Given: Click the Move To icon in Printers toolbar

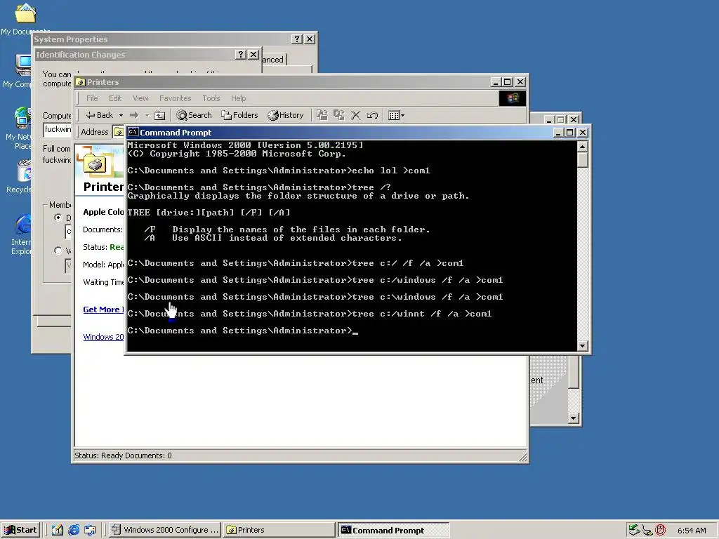Looking at the screenshot, I should 322,115.
